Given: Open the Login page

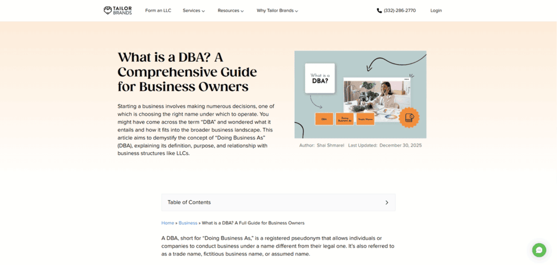Looking at the screenshot, I should point(436,11).
